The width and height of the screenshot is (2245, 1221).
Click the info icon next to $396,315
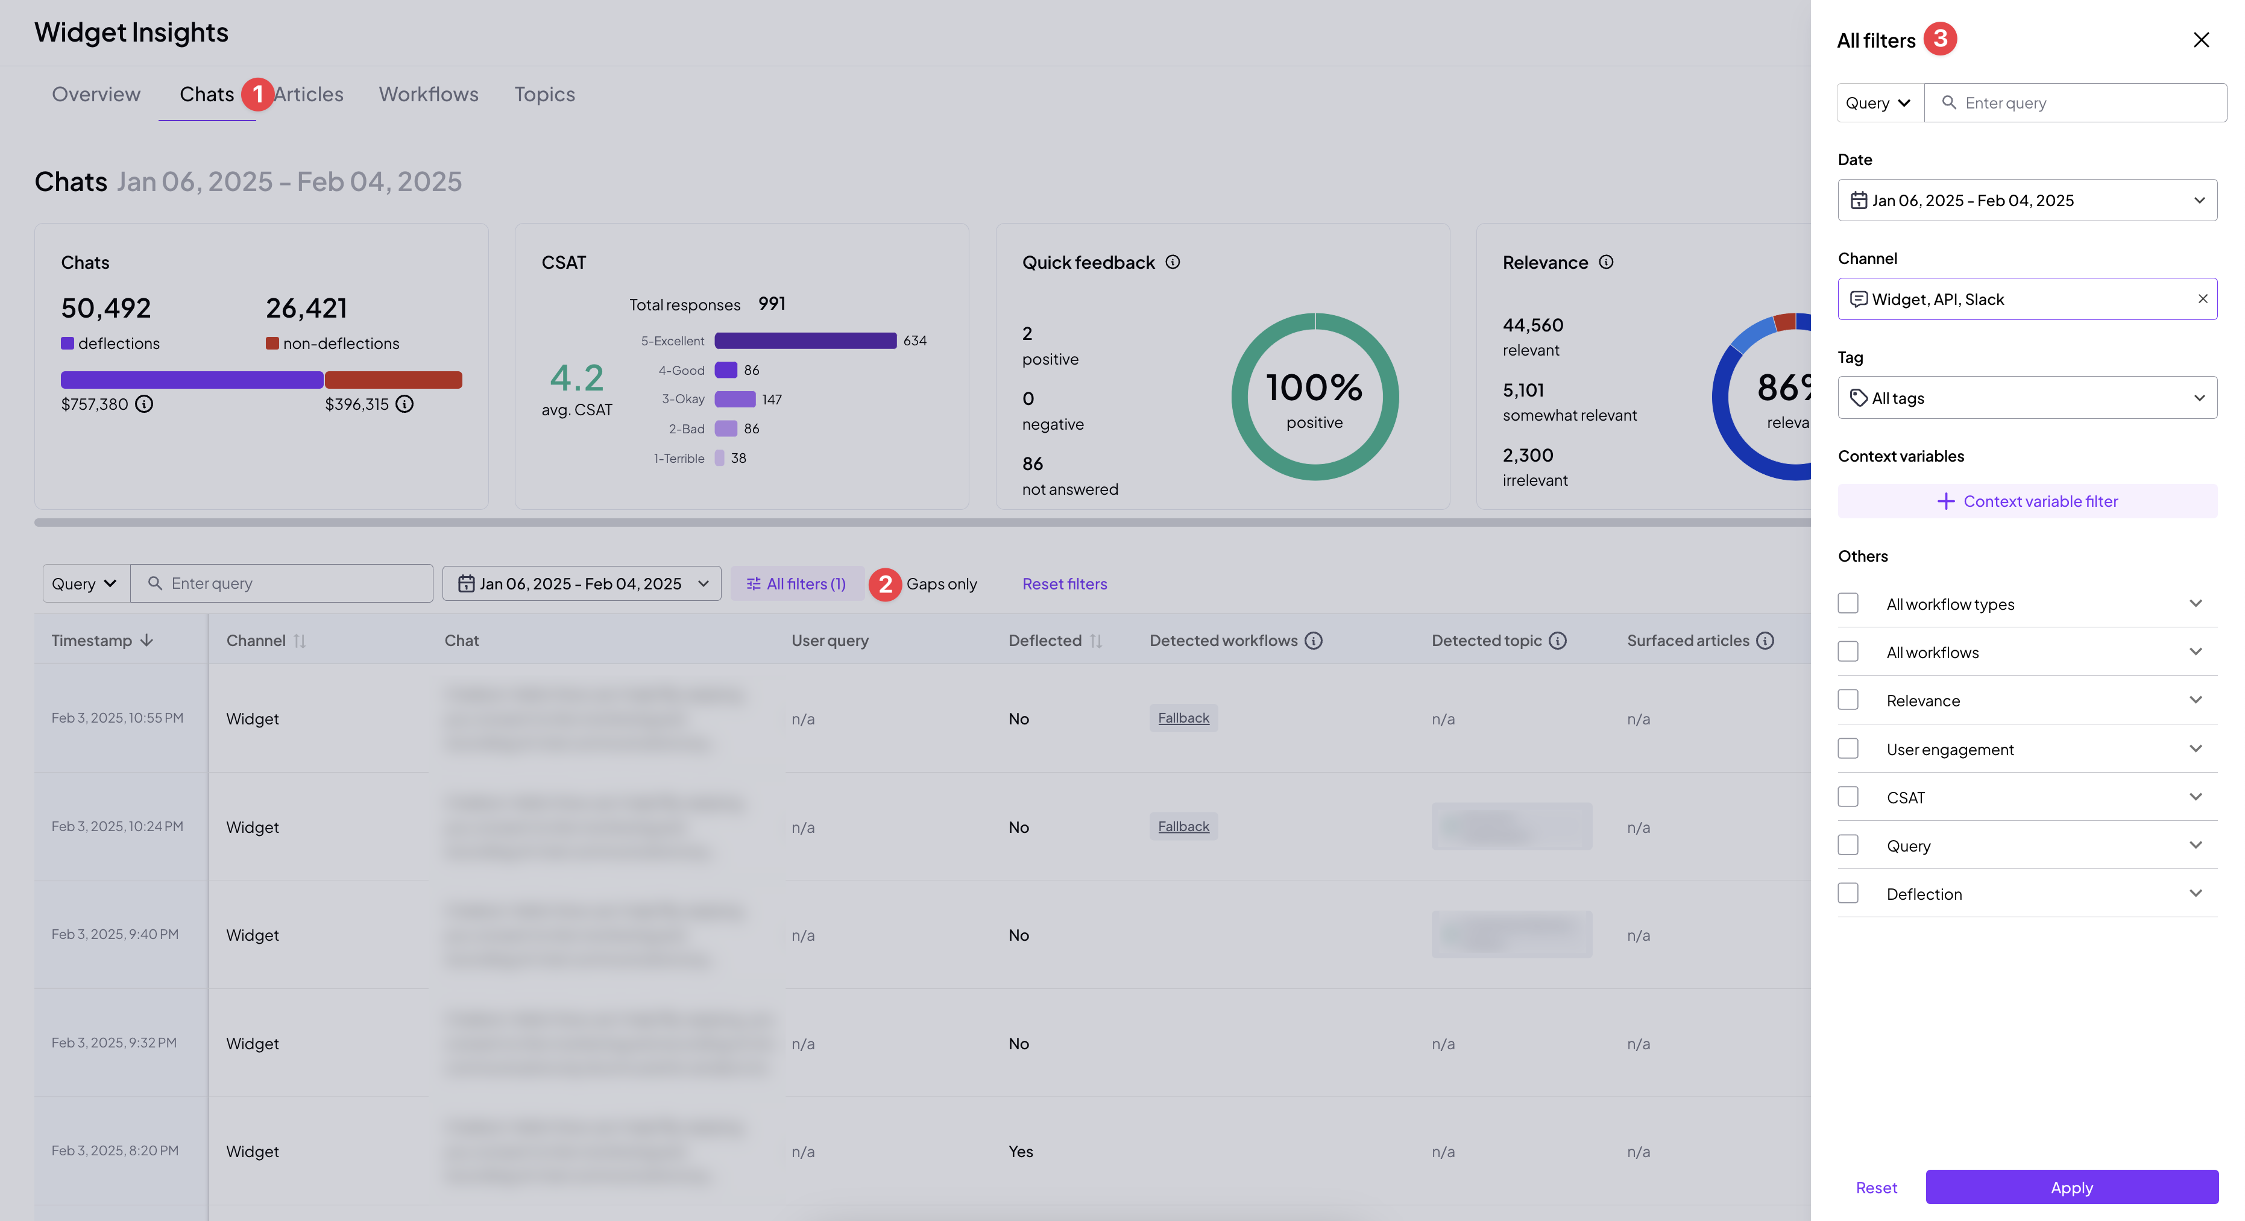tap(405, 404)
